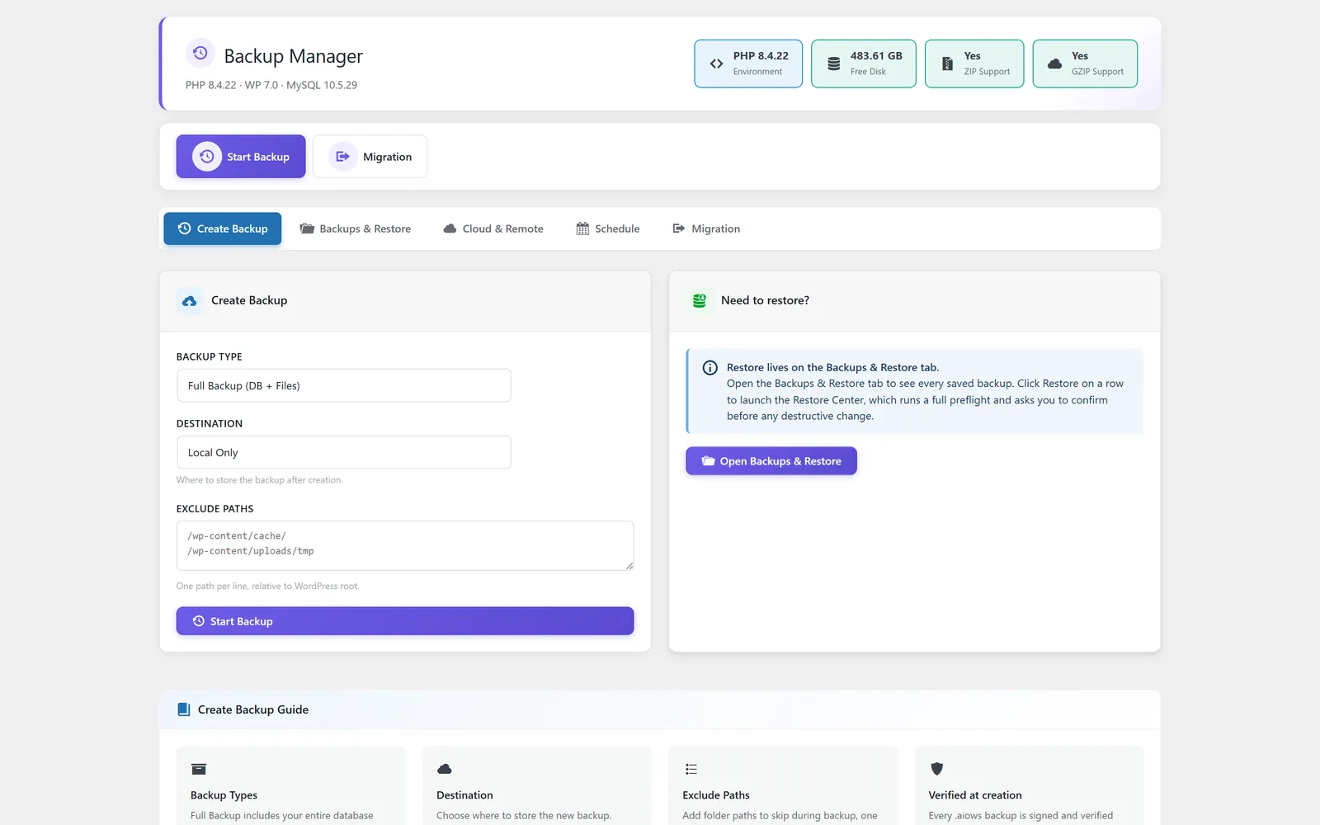The image size is (1320, 825).
Task: Click the 483.61 GB Free Disk badge
Action: 864,64
